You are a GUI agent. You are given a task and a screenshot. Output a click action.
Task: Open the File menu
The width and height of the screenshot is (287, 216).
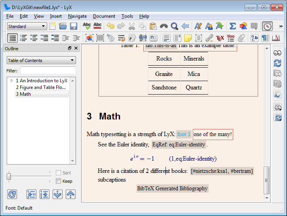click(10, 16)
